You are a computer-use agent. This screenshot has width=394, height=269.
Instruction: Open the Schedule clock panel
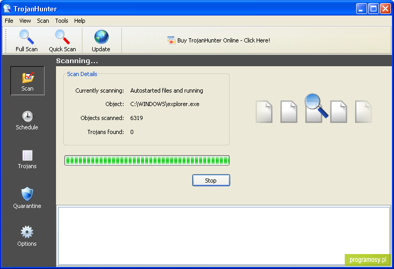coord(27,121)
